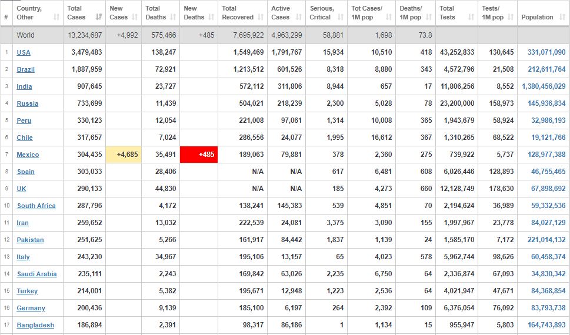Viewport: 570px width, 335px height.
Task: Open the Turkey country link
Action: (x=27, y=292)
